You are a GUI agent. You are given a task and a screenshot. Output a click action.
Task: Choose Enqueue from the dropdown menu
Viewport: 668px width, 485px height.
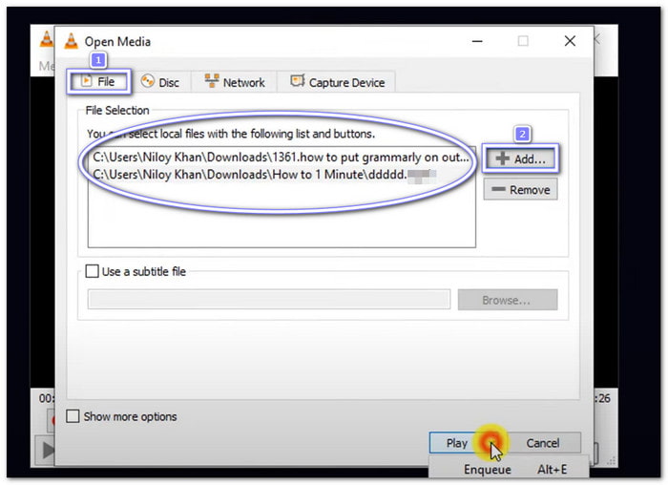point(509,469)
